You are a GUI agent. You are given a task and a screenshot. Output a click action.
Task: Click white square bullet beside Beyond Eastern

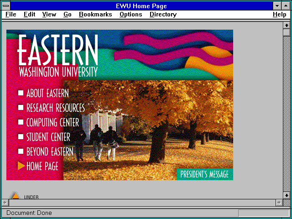pos(21,151)
